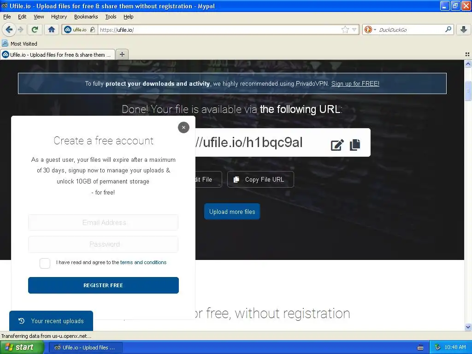Image resolution: width=472 pixels, height=354 pixels.
Task: Click the forward navigation arrow
Action: tap(20, 29)
